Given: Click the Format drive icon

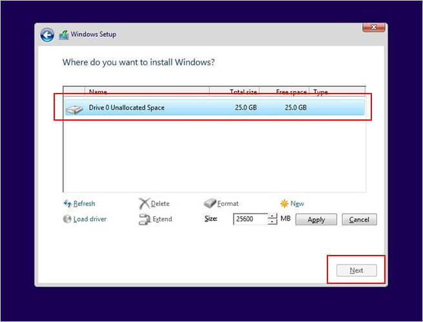Looking at the screenshot, I should [210, 203].
